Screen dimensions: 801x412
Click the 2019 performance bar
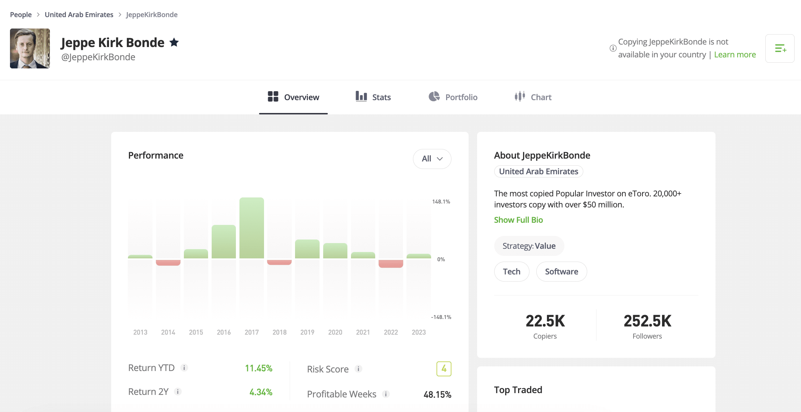pyautogui.click(x=307, y=249)
